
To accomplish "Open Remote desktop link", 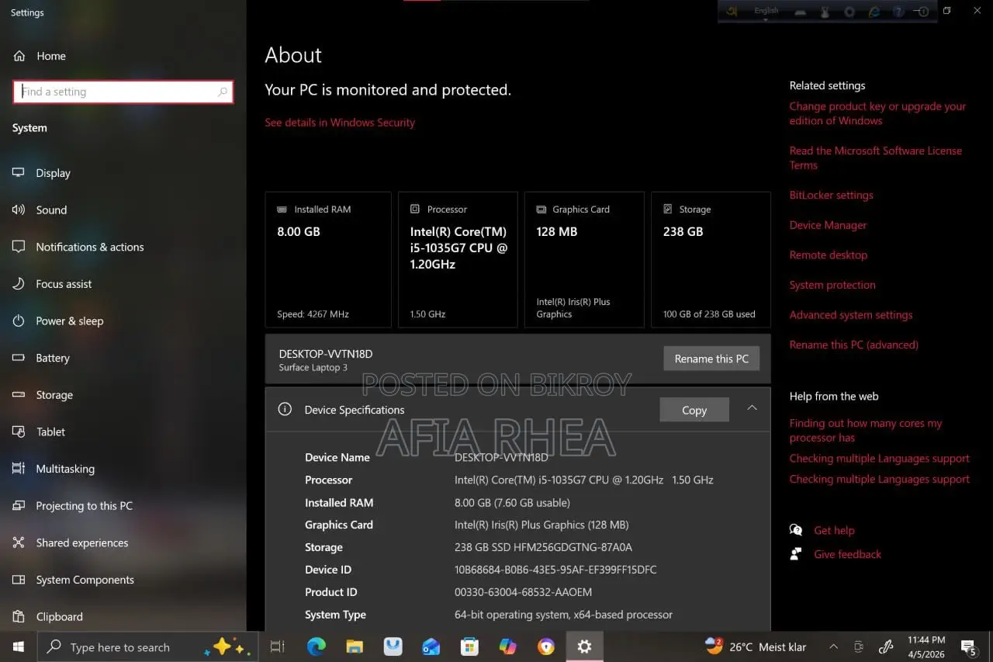I will (828, 255).
